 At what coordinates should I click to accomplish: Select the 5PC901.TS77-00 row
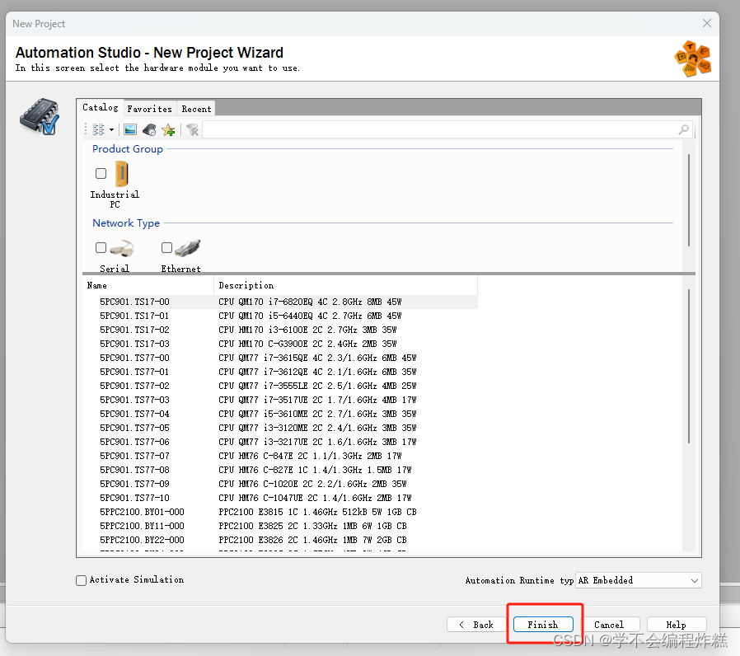pos(279,358)
